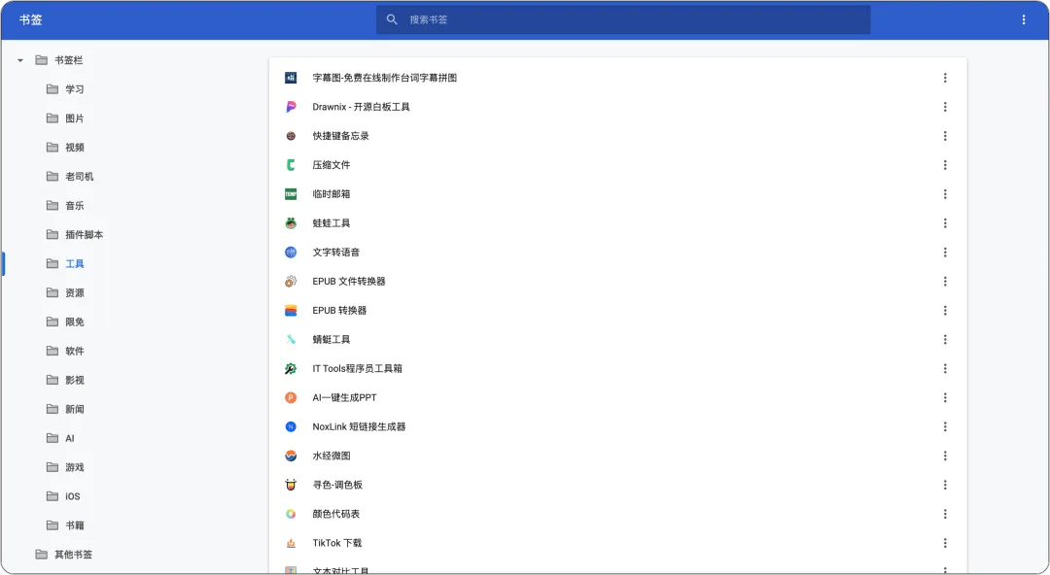Screen dimensions: 1050x575
Task: Click the 文字转语音 bookmark favicon
Action: 291,253
